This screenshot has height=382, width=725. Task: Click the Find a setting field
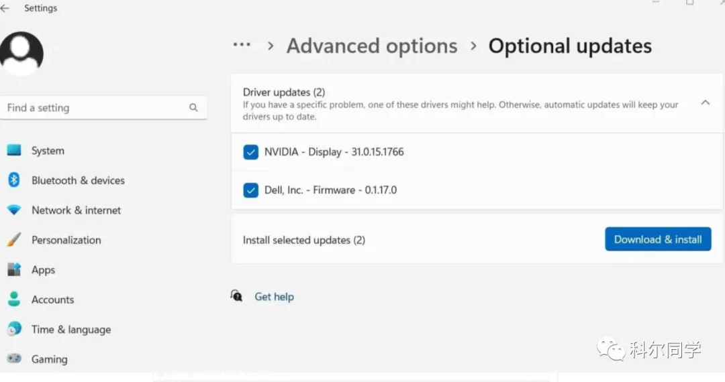[94, 108]
